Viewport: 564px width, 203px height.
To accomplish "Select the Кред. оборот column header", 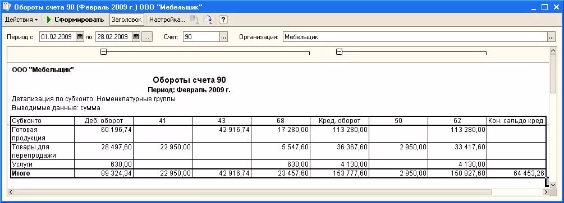I will tap(339, 121).
